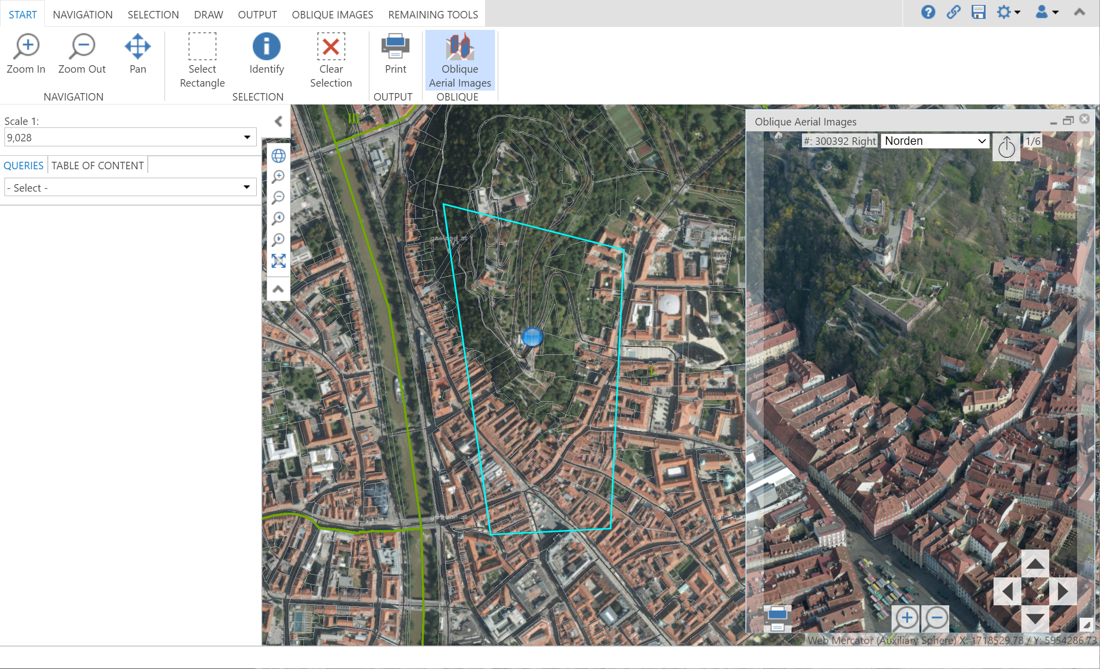The image size is (1100, 669).
Task: Click the compass reset icon in oblique viewer
Action: click(1006, 147)
